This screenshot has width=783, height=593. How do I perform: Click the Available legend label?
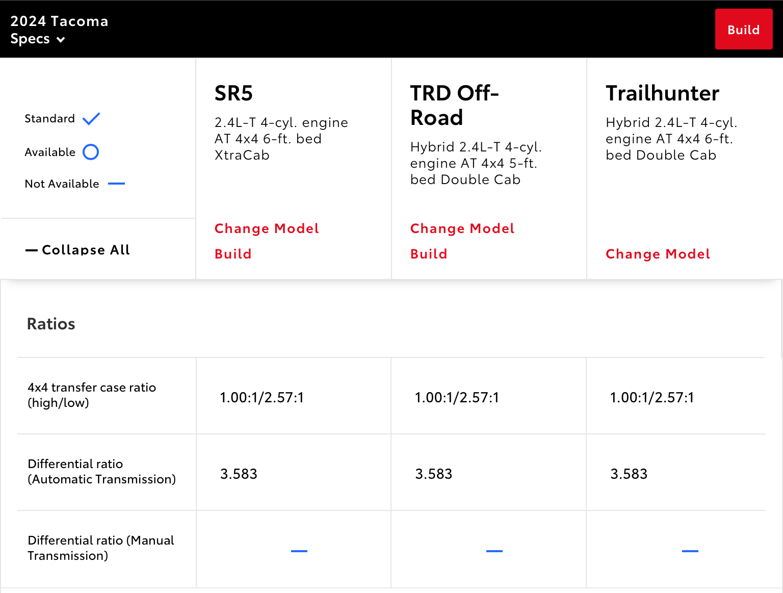click(50, 152)
